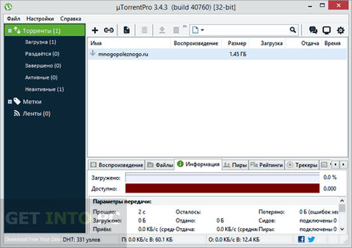Click the Create New Torrent file icon
Viewport: 352px width, 248px height.
[127, 30]
